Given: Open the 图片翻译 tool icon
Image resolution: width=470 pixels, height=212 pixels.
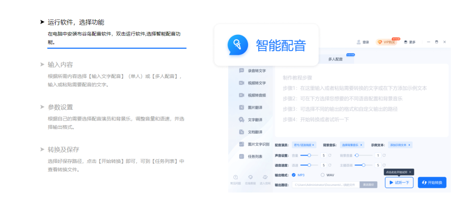Looking at the screenshot, I should pos(242,108).
